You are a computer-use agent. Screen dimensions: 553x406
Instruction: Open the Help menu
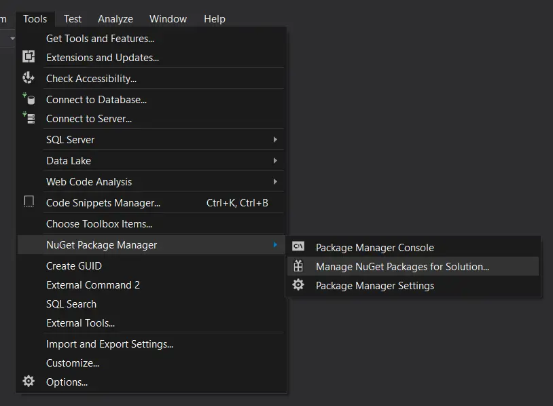214,18
